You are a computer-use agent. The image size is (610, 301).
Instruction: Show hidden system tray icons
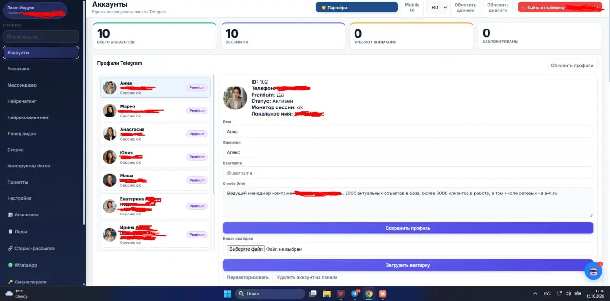pyautogui.click(x=535, y=294)
